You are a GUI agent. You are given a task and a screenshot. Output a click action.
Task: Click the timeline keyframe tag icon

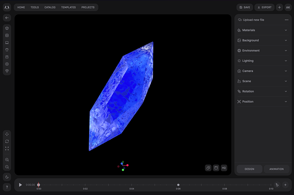click(x=277, y=185)
